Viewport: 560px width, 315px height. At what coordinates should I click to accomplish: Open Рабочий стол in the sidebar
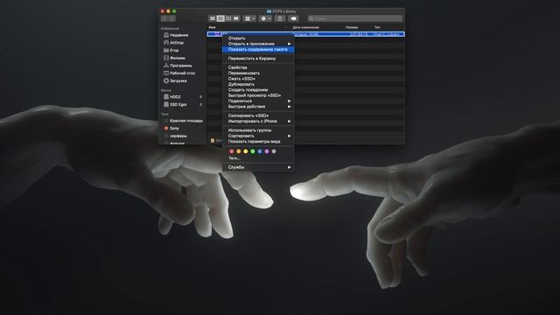[183, 73]
